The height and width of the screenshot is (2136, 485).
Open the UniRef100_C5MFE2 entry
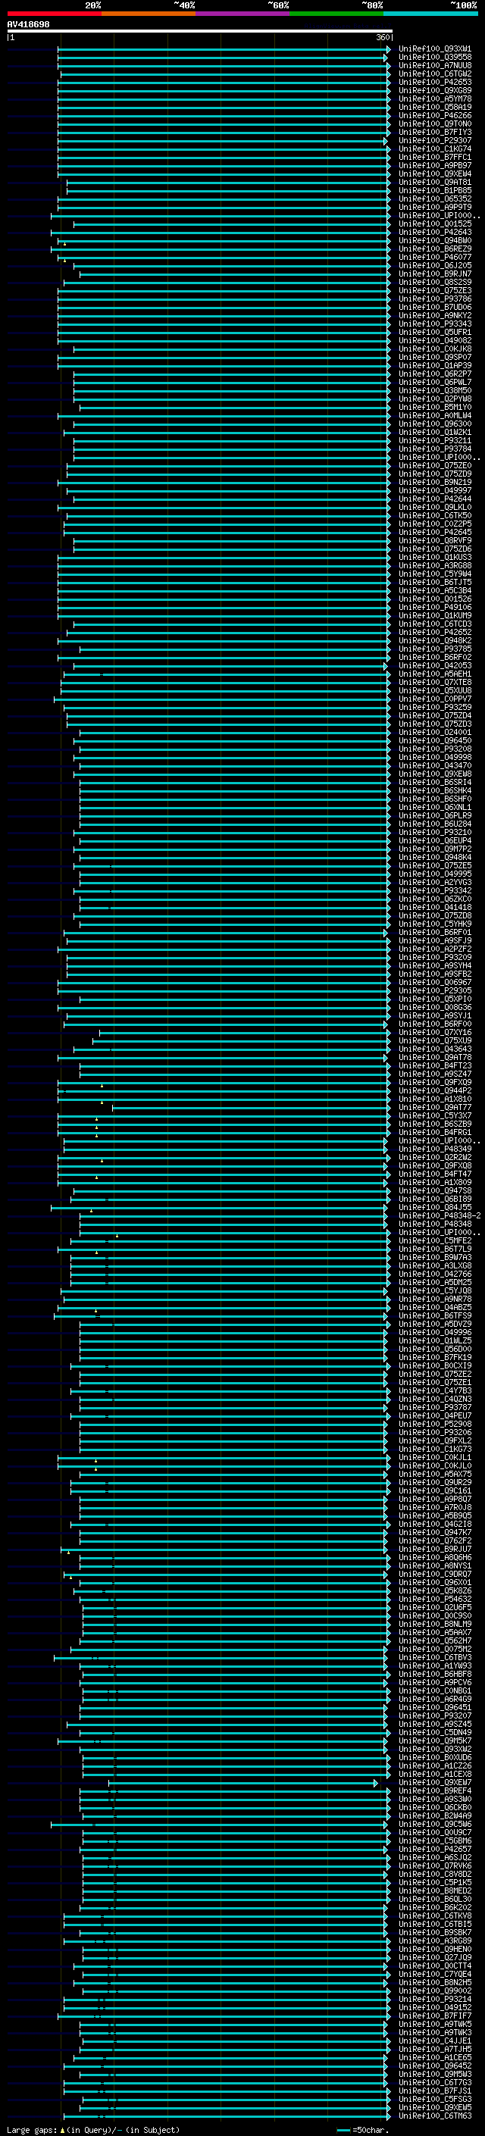(435, 1241)
